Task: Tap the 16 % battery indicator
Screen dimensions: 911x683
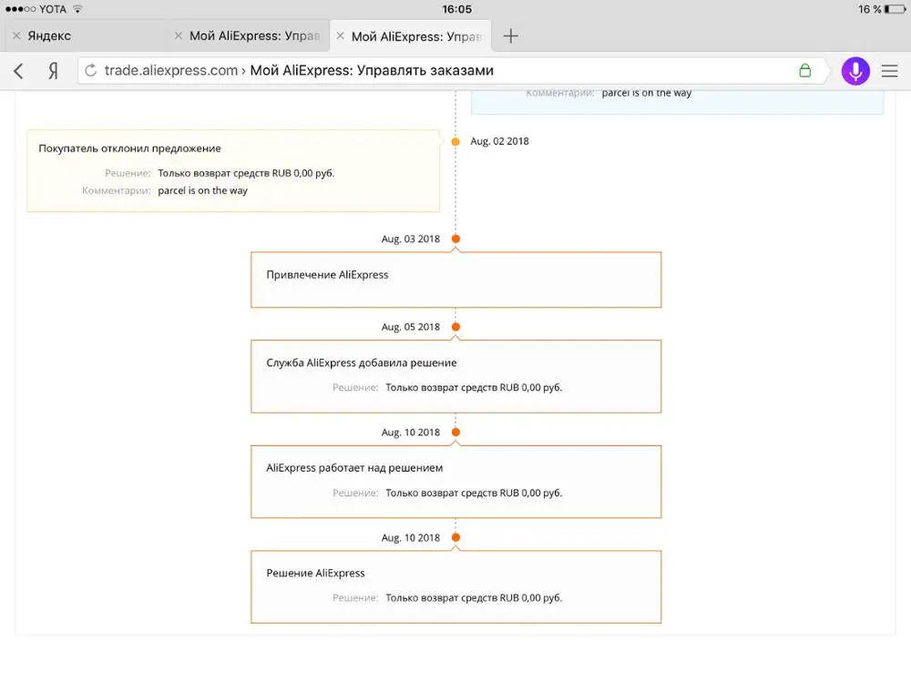Action: point(881,9)
